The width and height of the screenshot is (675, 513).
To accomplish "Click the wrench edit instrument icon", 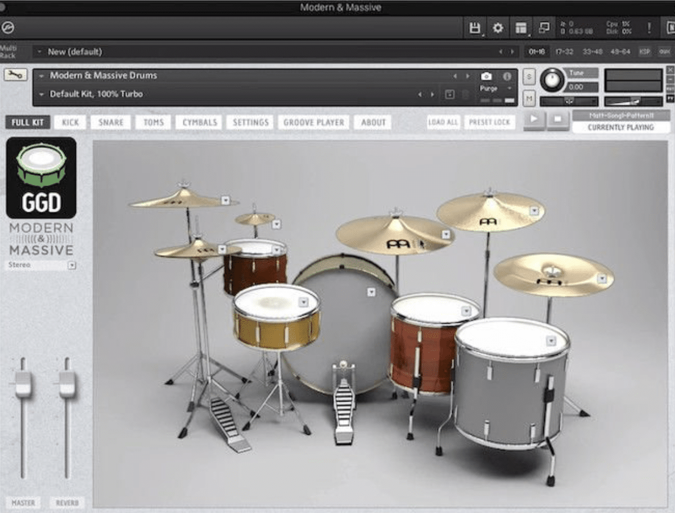I will coord(15,75).
